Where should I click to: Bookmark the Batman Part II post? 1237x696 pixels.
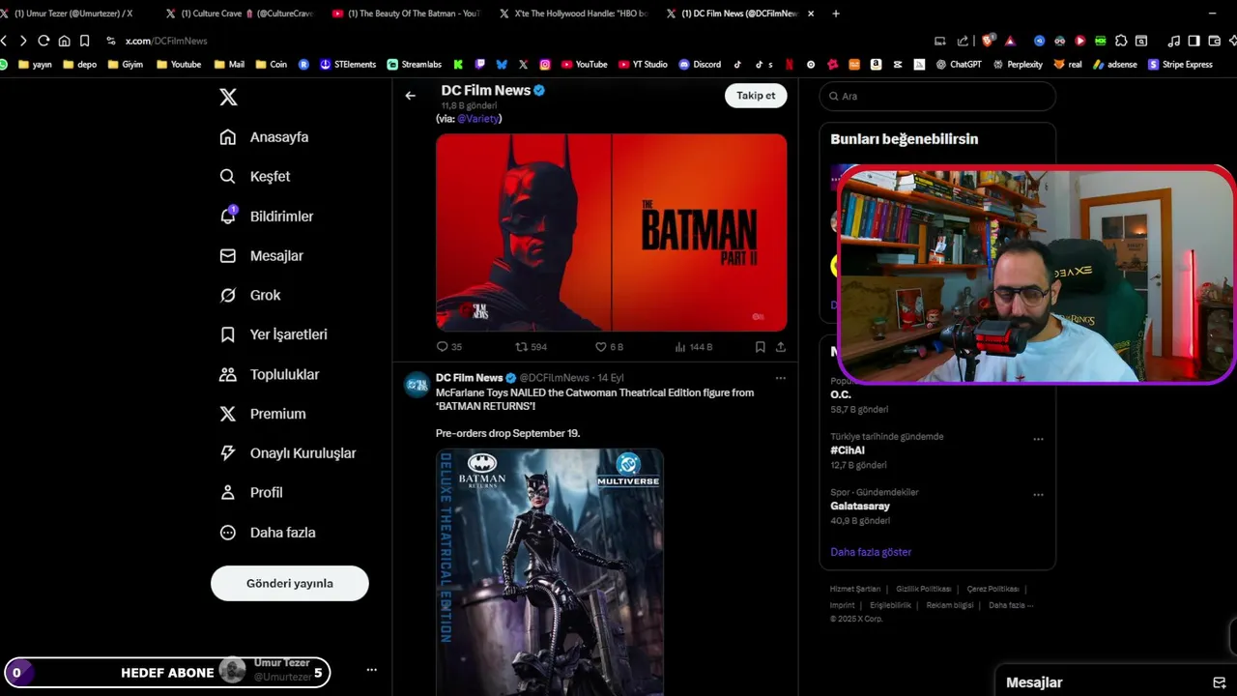[761, 347]
